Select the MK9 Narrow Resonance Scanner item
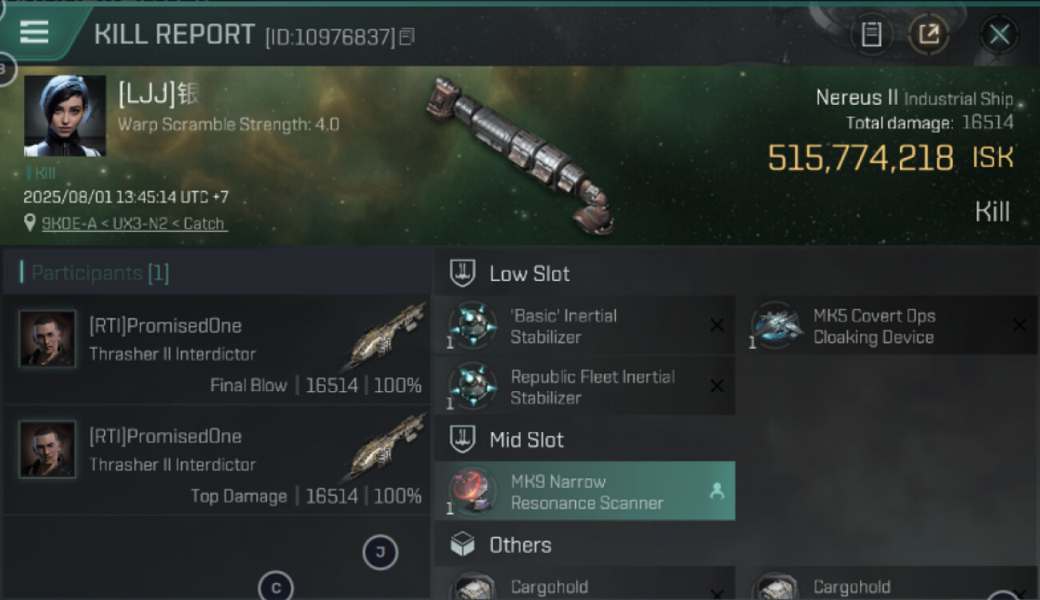1040x600 pixels. point(584,492)
